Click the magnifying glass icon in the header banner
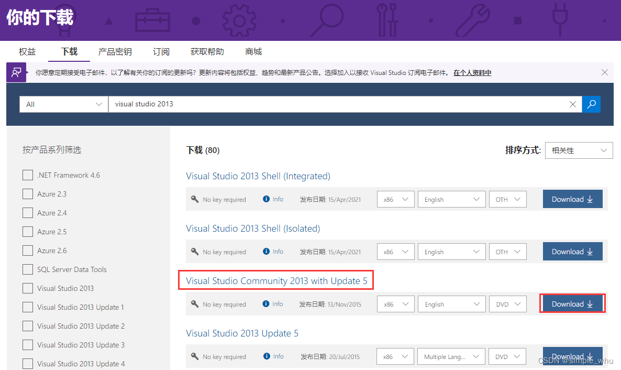This screenshot has height=370, width=621. 327,19
